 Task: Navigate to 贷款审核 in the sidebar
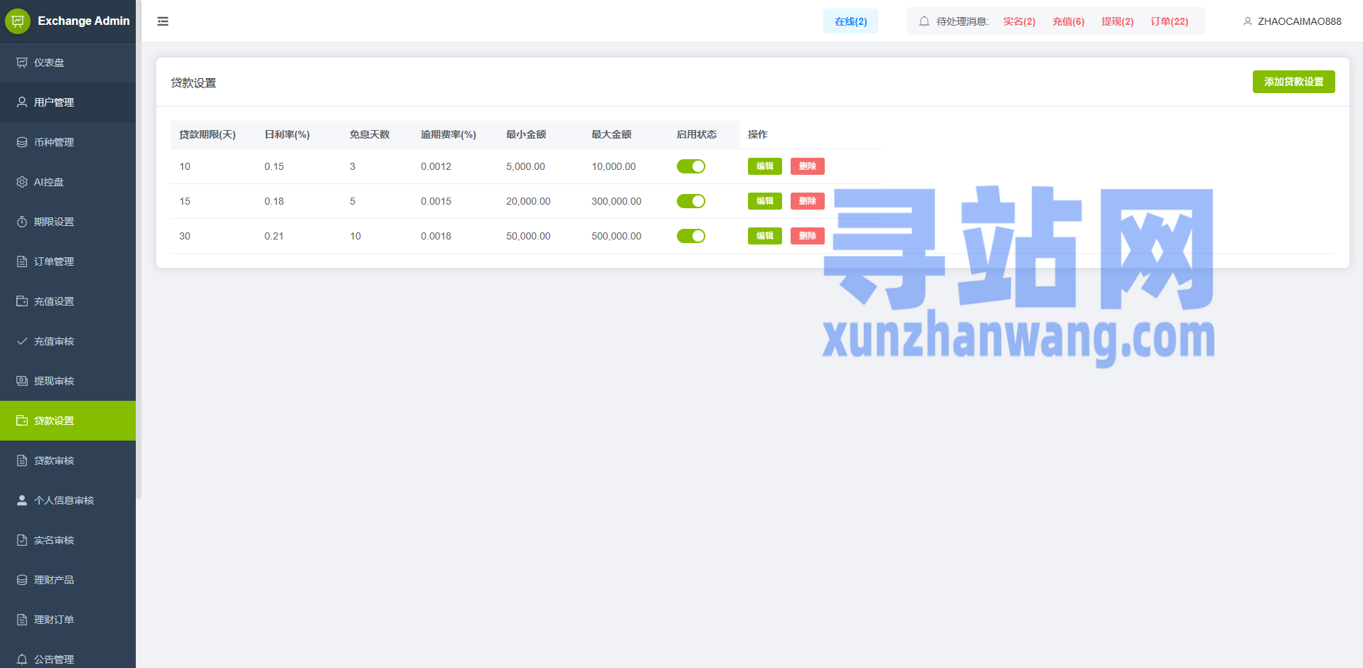click(68, 460)
